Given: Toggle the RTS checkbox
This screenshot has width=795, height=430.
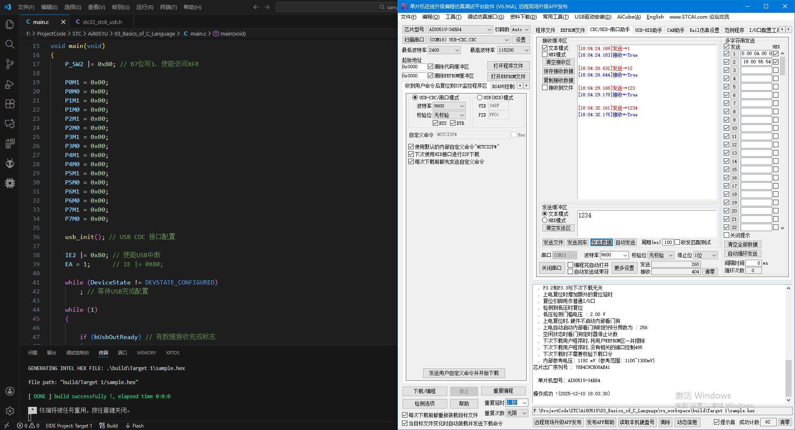Looking at the screenshot, I should tap(435, 123).
